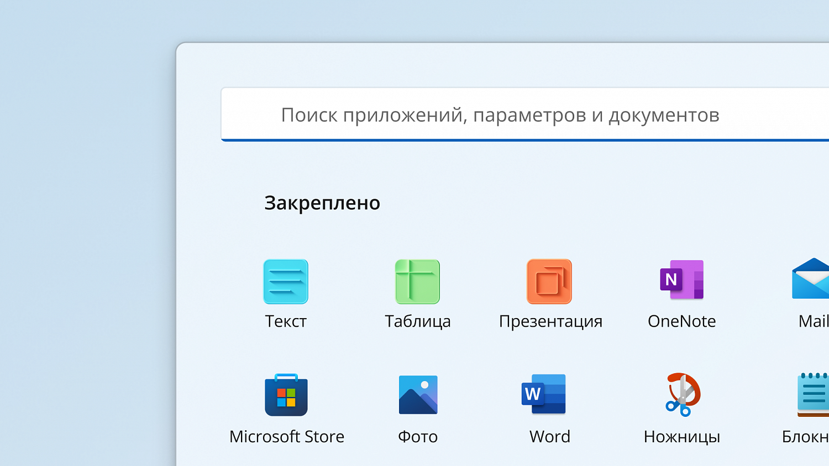The image size is (829, 466).
Task: Open the Презентация app icon
Action: [549, 282]
